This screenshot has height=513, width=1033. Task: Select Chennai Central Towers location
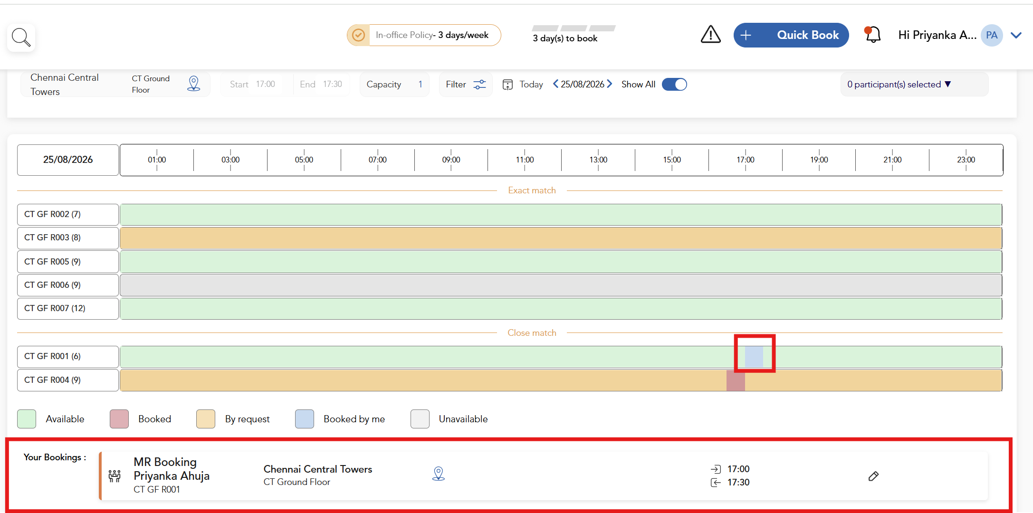click(65, 85)
